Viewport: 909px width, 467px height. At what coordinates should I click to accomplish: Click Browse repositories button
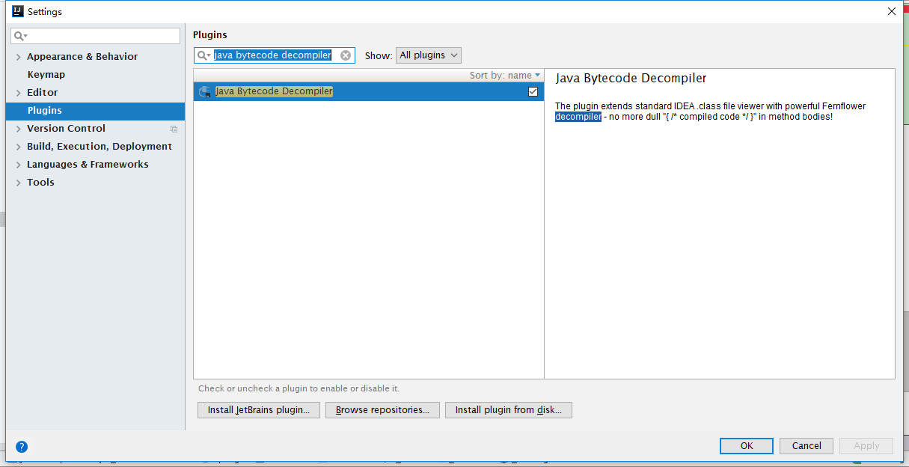coord(382,410)
